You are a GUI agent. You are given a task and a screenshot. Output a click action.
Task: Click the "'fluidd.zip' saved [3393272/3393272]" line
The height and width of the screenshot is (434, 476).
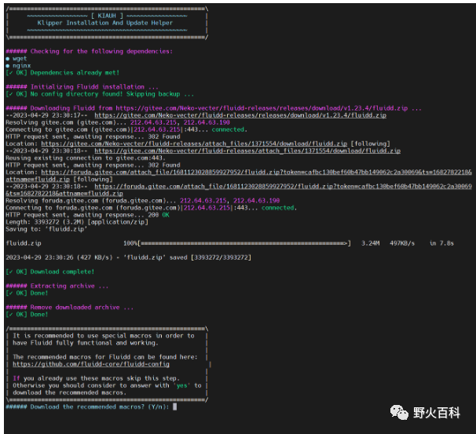click(128, 257)
